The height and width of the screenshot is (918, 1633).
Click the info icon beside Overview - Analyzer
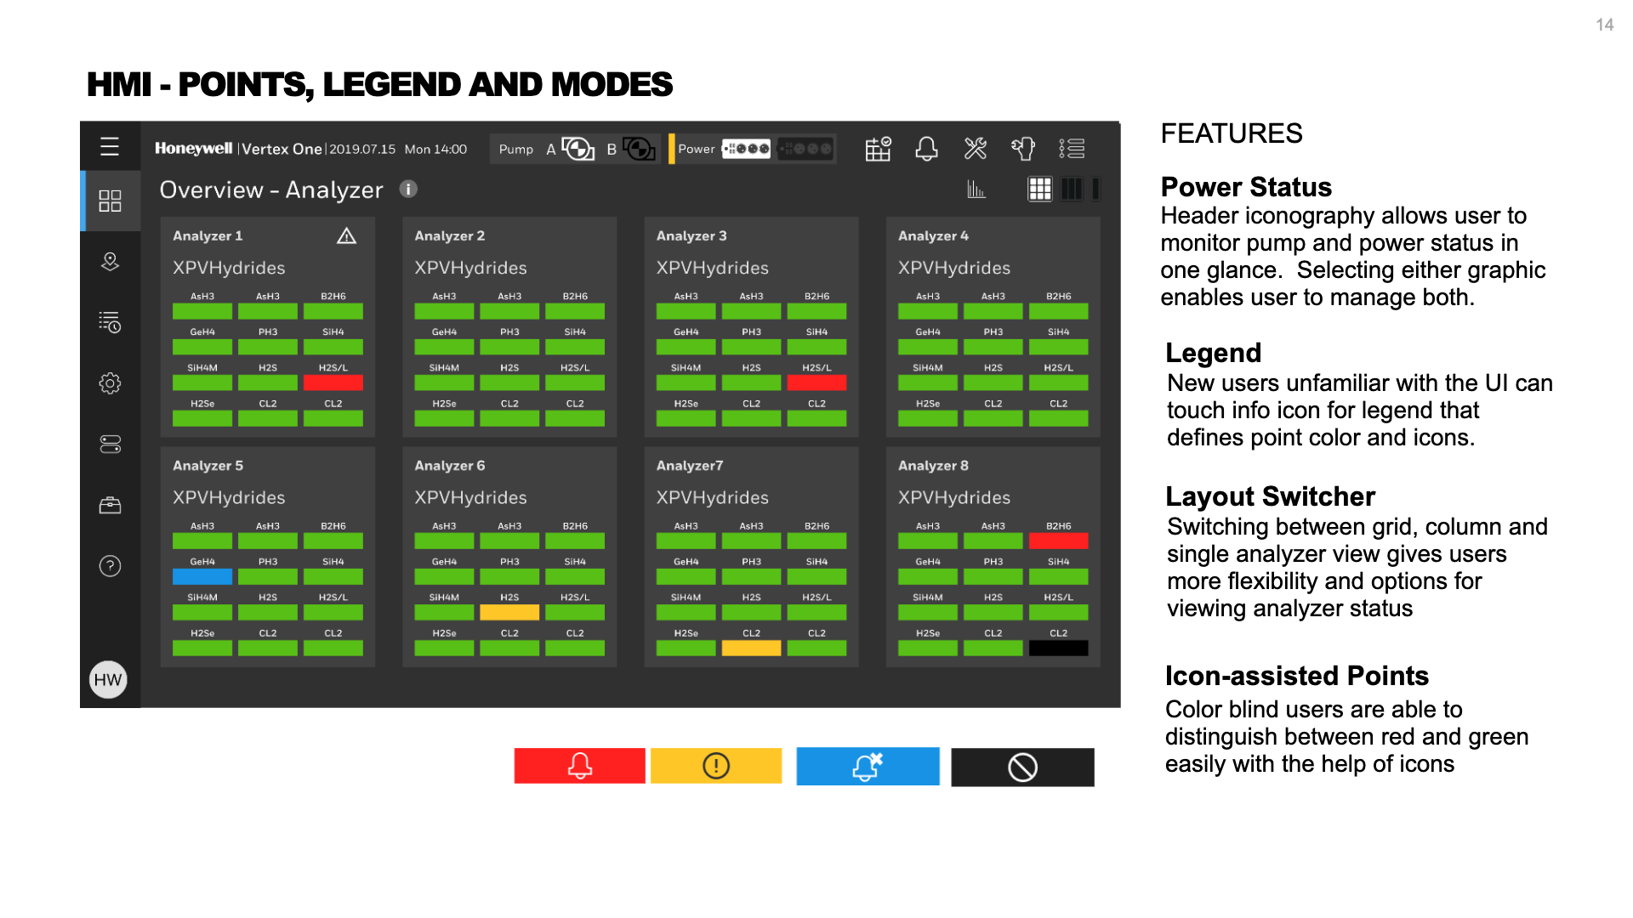(408, 190)
